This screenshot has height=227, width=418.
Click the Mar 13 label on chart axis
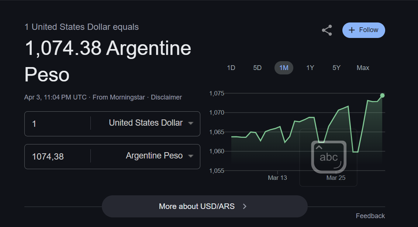(277, 178)
